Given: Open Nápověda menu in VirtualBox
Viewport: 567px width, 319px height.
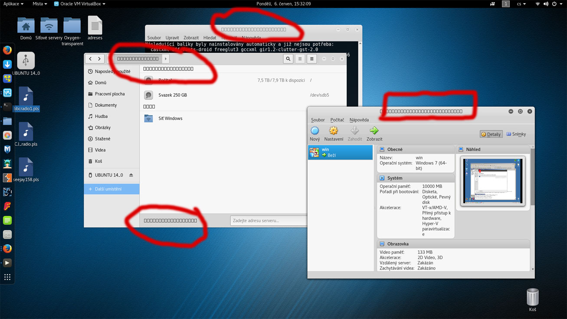Looking at the screenshot, I should point(359,120).
